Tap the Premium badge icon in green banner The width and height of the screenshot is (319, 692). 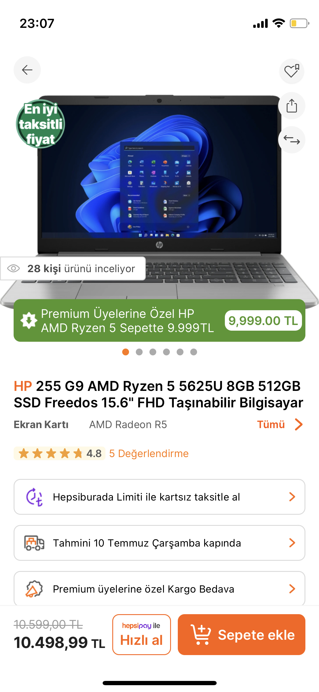pyautogui.click(x=29, y=320)
